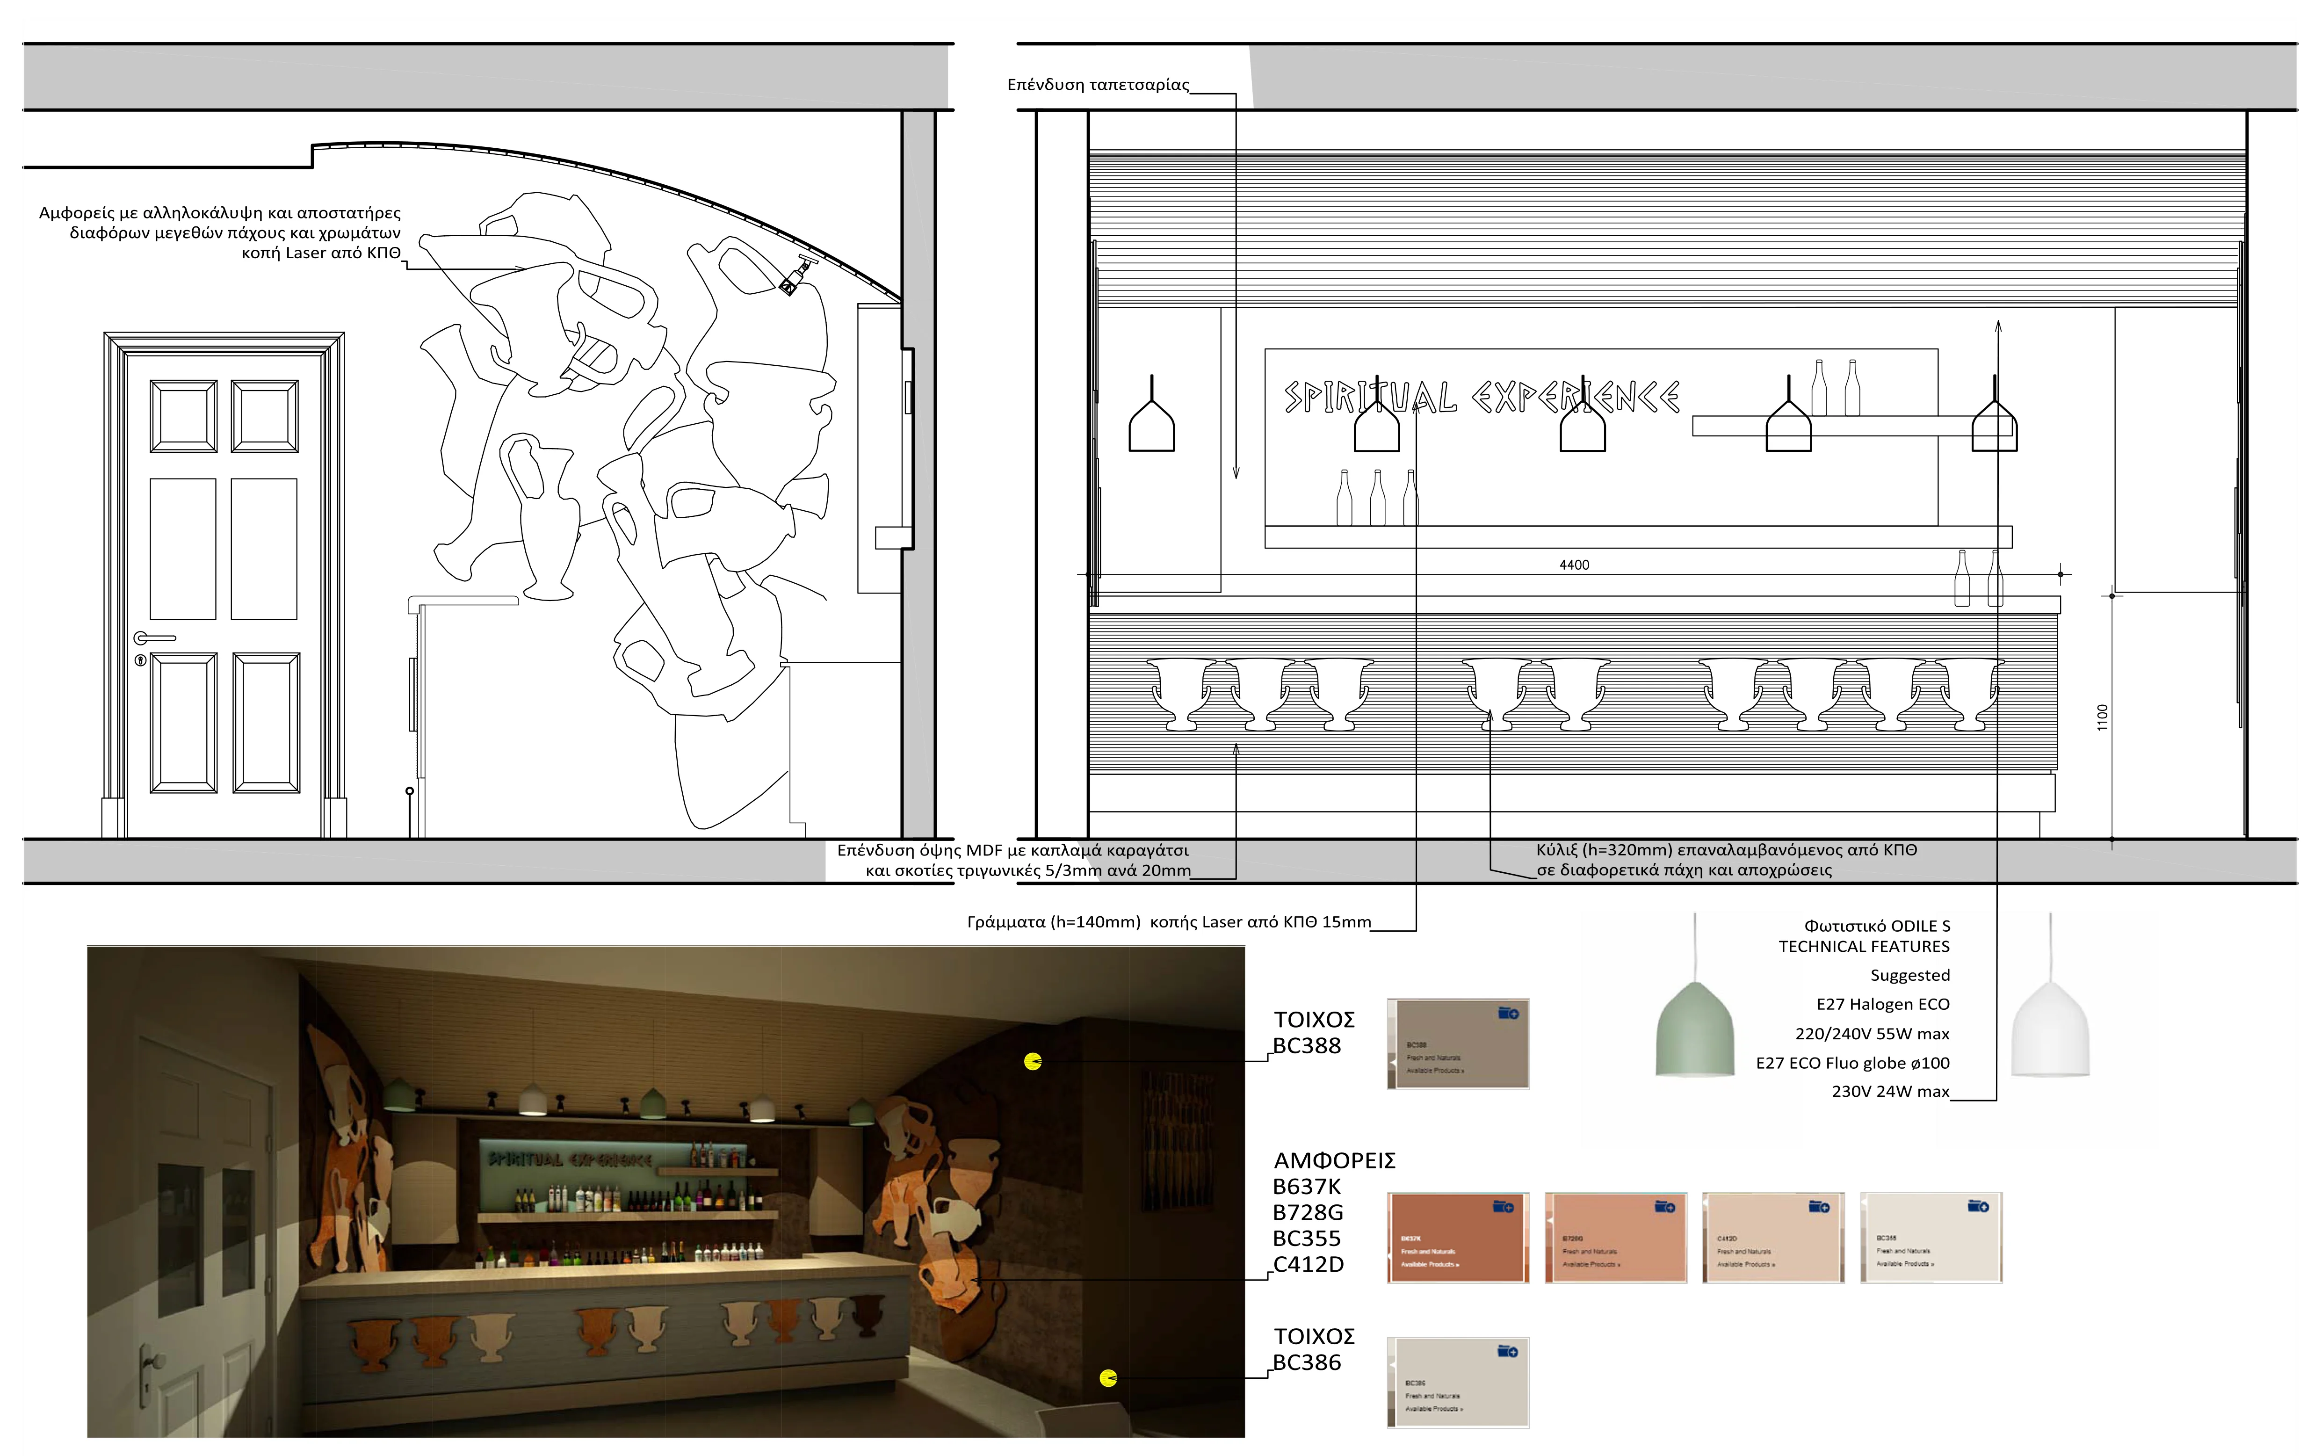Image resolution: width=2321 pixels, height=1456 pixels.
Task: Open Available Products link on B637K swatch
Action: coord(1430,1264)
